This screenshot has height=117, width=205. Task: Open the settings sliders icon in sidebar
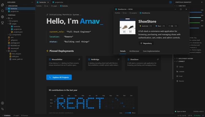(x=3, y=109)
